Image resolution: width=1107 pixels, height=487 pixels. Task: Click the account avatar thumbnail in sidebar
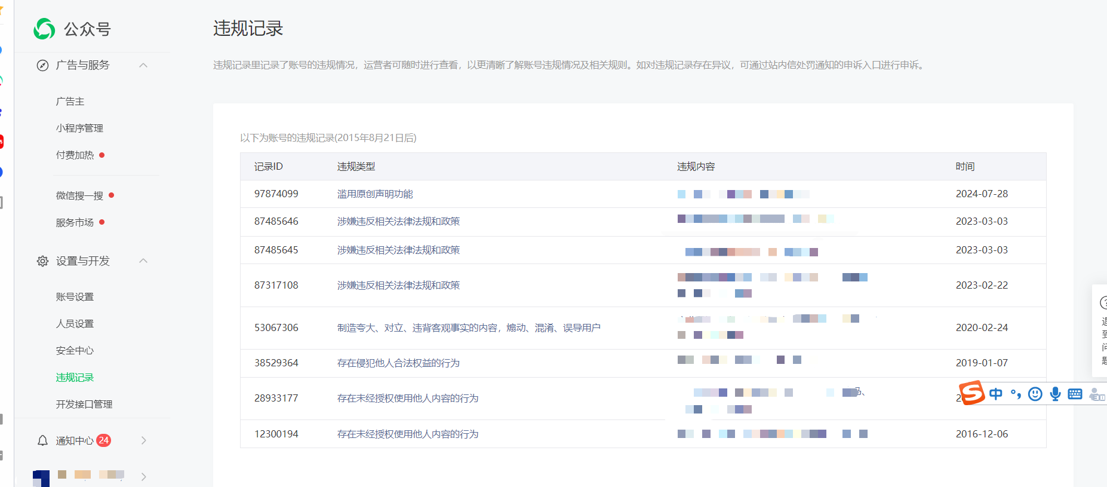[x=41, y=478]
